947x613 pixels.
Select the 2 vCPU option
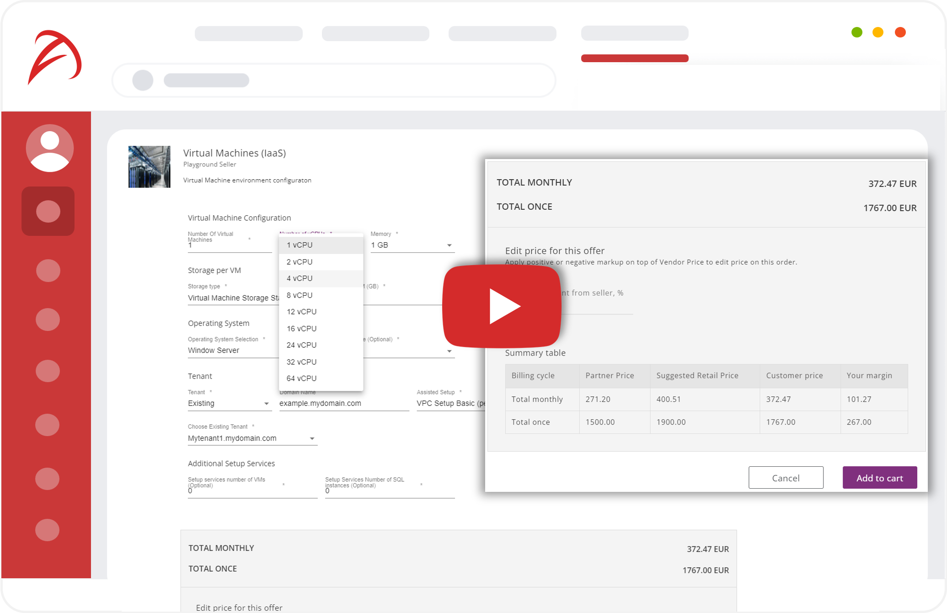pyautogui.click(x=321, y=262)
